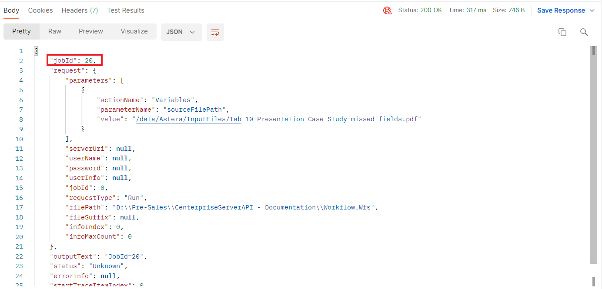Switch to Raw view mode
Screen dimensions: 602x289
[55, 31]
